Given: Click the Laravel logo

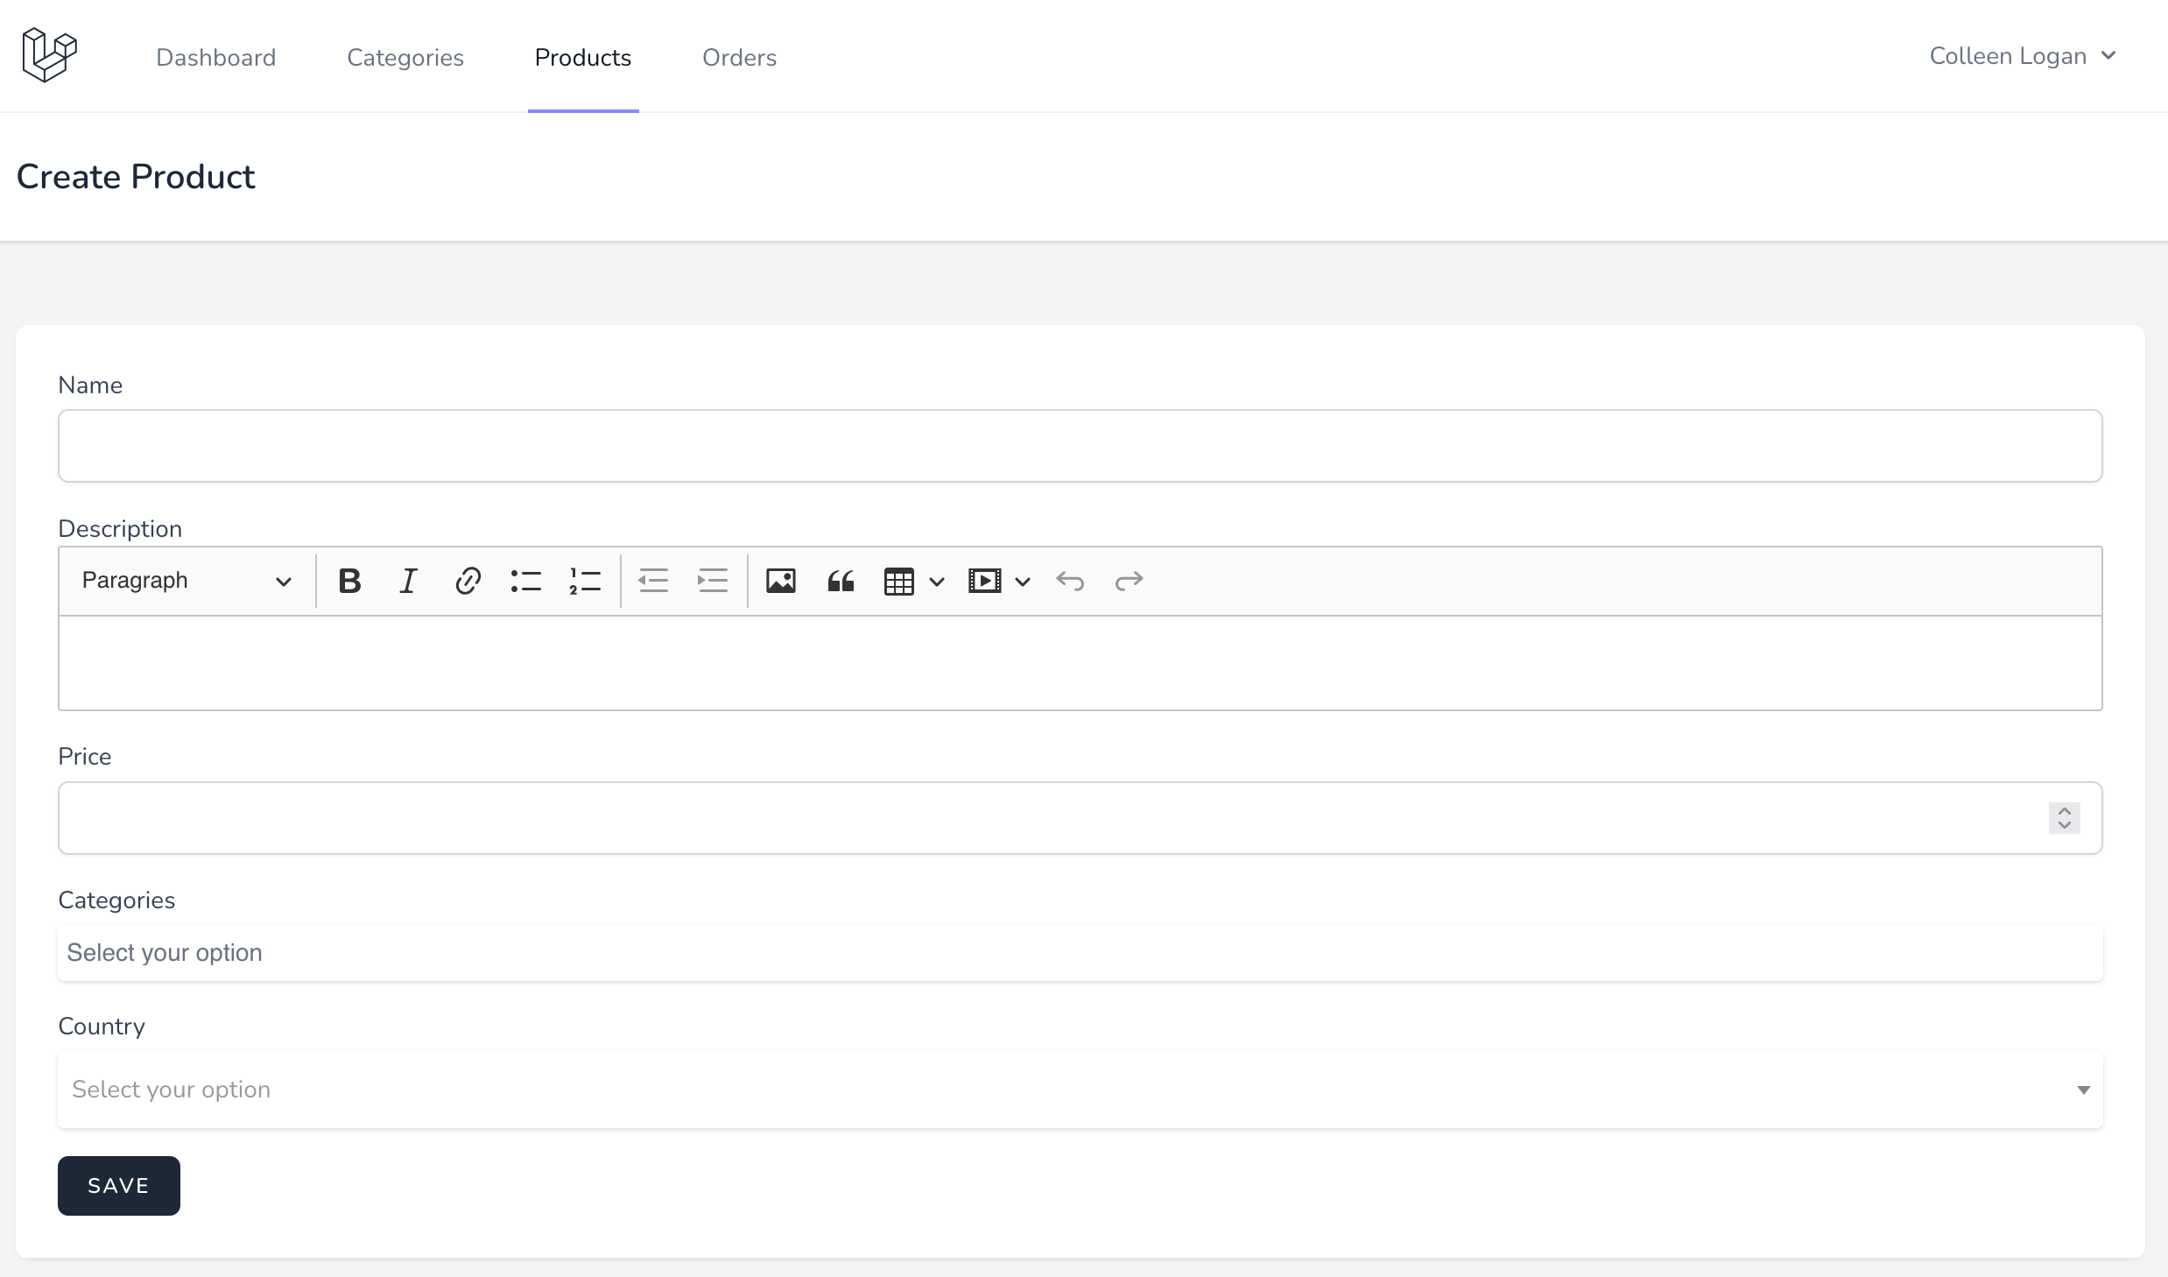Looking at the screenshot, I should [x=49, y=55].
